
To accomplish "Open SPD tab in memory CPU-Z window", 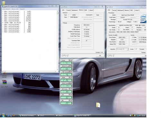I will pos(86,10).
